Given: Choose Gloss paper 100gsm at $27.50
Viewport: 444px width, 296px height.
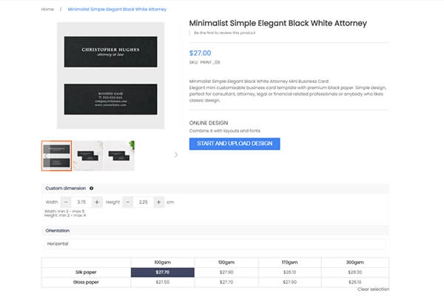Looking at the screenshot, I should coord(162,282).
